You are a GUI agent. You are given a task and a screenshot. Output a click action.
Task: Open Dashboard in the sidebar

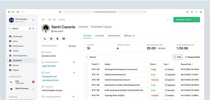pyautogui.click(x=21, y=36)
